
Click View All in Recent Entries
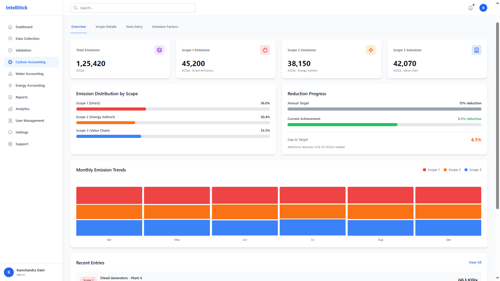(475, 262)
